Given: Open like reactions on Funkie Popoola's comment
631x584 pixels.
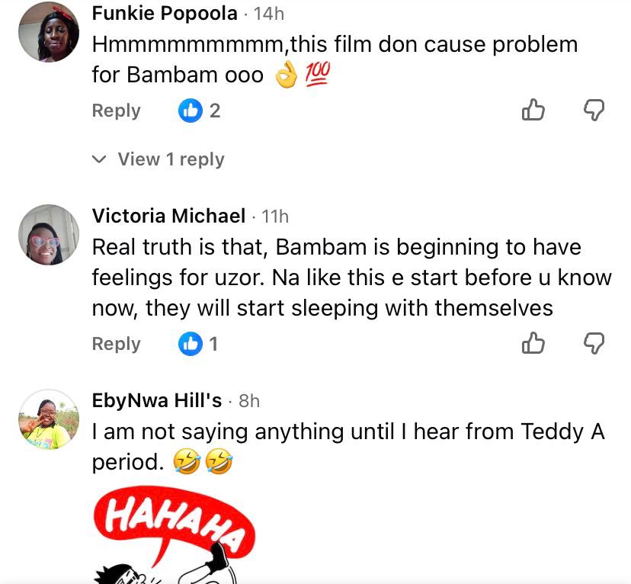Looking at the screenshot, I should click(x=199, y=111).
